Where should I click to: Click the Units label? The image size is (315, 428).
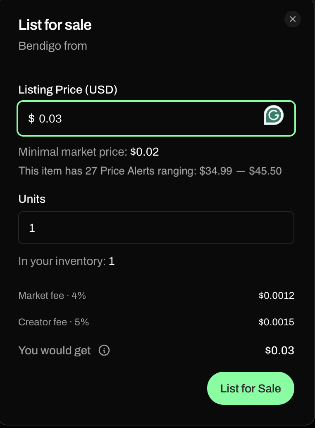pos(32,199)
